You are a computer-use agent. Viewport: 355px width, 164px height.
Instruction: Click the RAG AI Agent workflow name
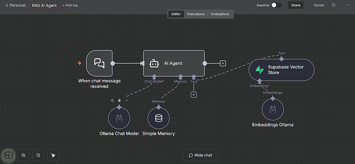(x=44, y=5)
